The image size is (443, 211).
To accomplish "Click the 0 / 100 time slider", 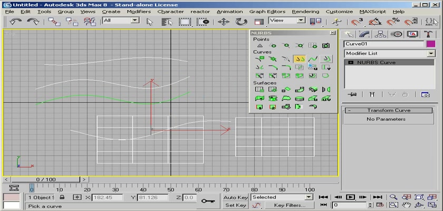I will pos(46,179).
